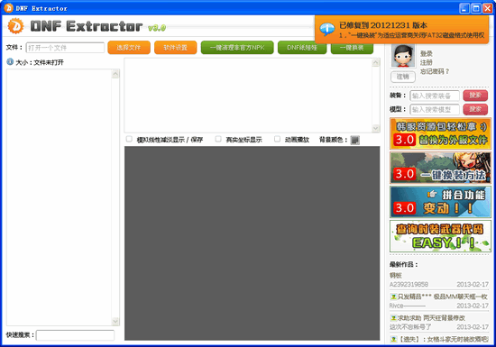This screenshot has width=496, height=347.
Task: Toggle the 模拟线性减淡显示 / 保存 checkbox
Action: (129, 139)
